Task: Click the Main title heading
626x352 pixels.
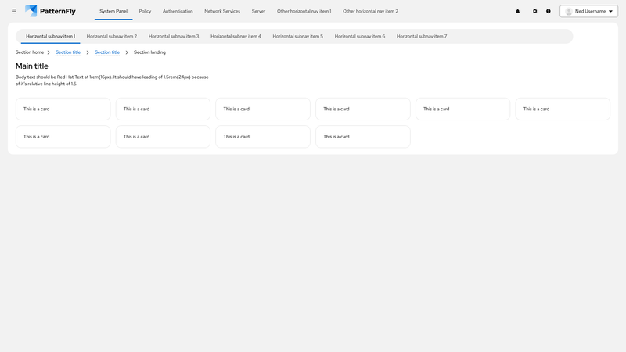Action: pyautogui.click(x=32, y=66)
